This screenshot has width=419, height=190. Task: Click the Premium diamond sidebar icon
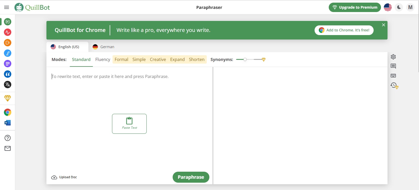pyautogui.click(x=8, y=98)
